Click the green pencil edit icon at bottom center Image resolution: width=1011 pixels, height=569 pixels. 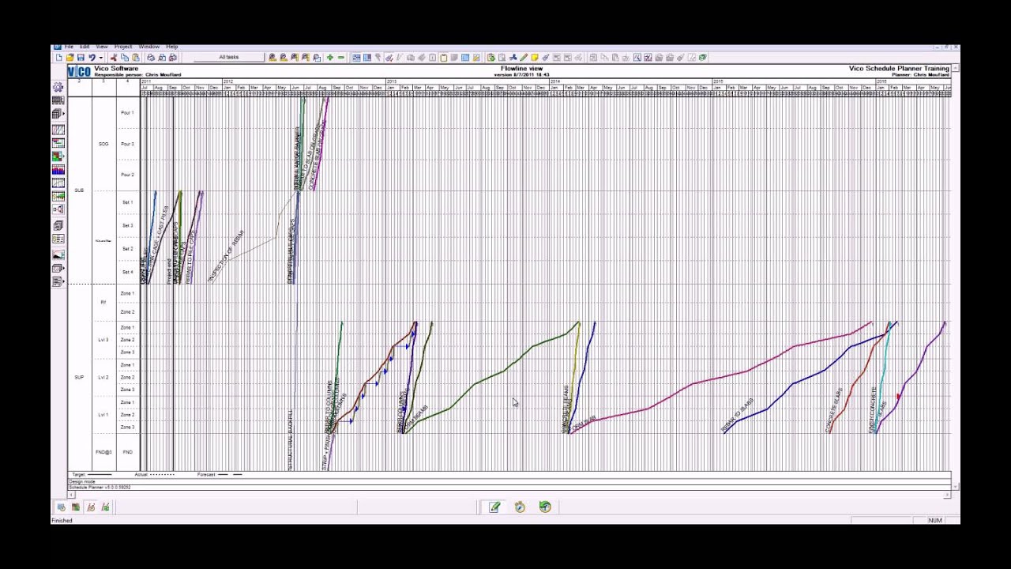pos(494,507)
